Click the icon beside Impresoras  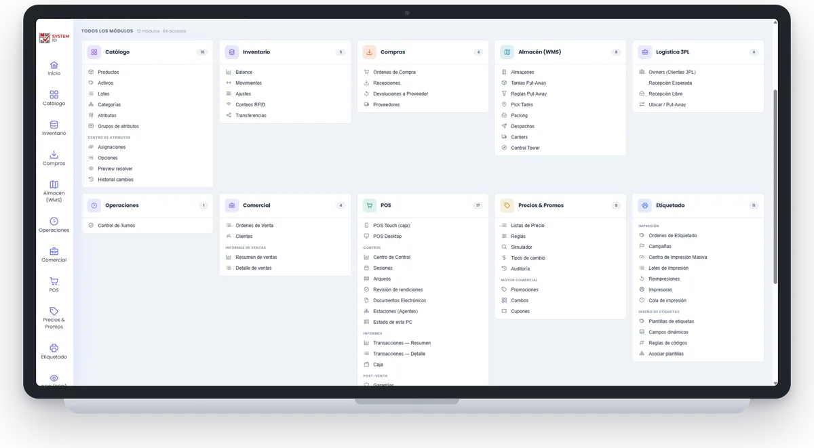[642, 289]
